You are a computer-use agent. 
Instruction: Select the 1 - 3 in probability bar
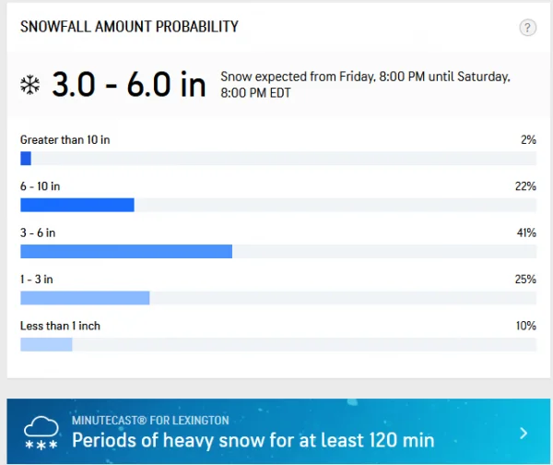(x=278, y=298)
